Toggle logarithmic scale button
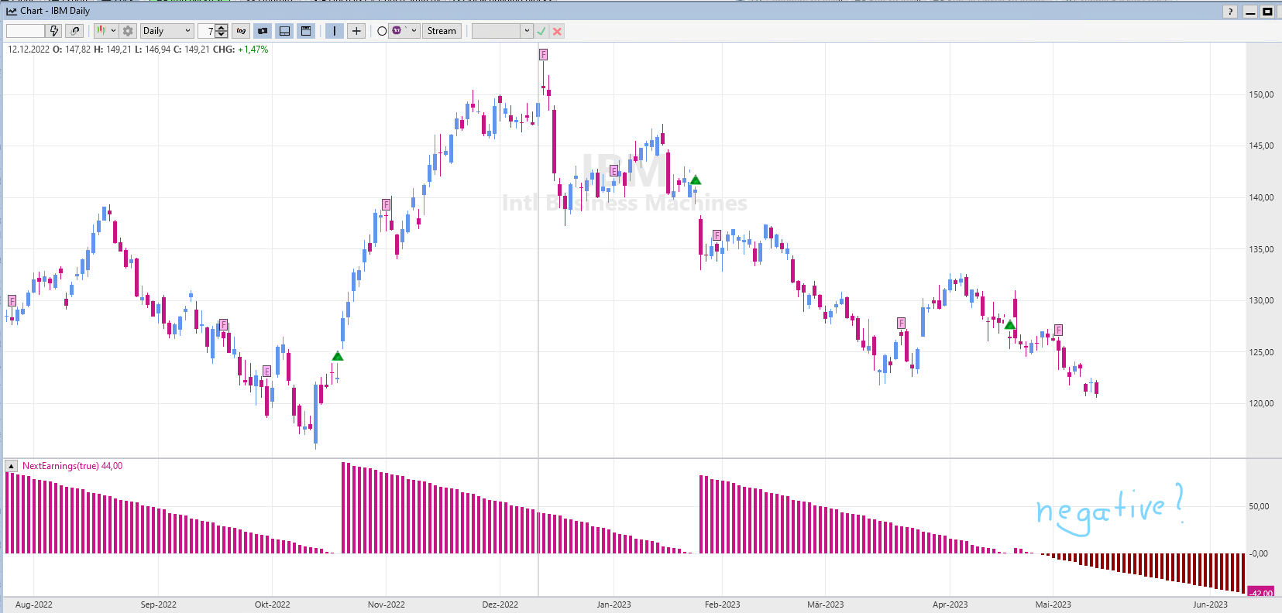This screenshot has height=613, width=1282. click(x=241, y=31)
